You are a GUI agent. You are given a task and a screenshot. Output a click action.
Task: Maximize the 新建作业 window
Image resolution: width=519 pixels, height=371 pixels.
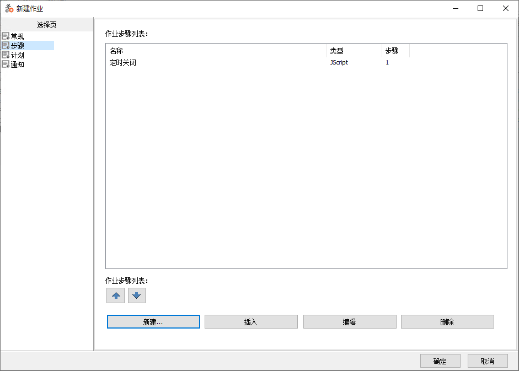coord(480,8)
